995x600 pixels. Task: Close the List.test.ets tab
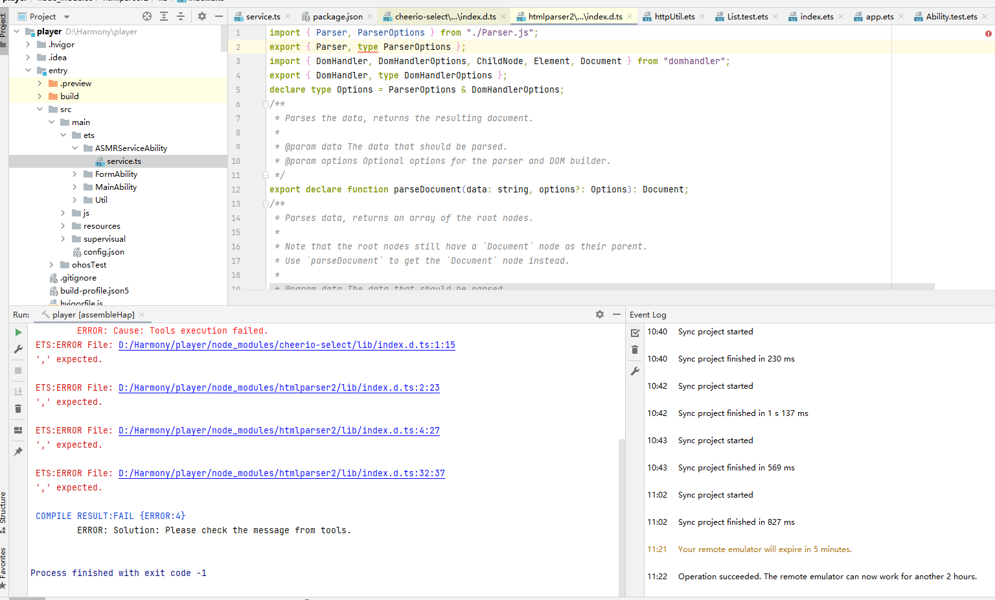tap(775, 17)
